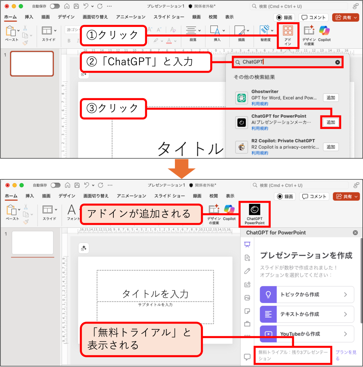Click the document-plus icon in ChatGPT sidebar

pos(247,258)
